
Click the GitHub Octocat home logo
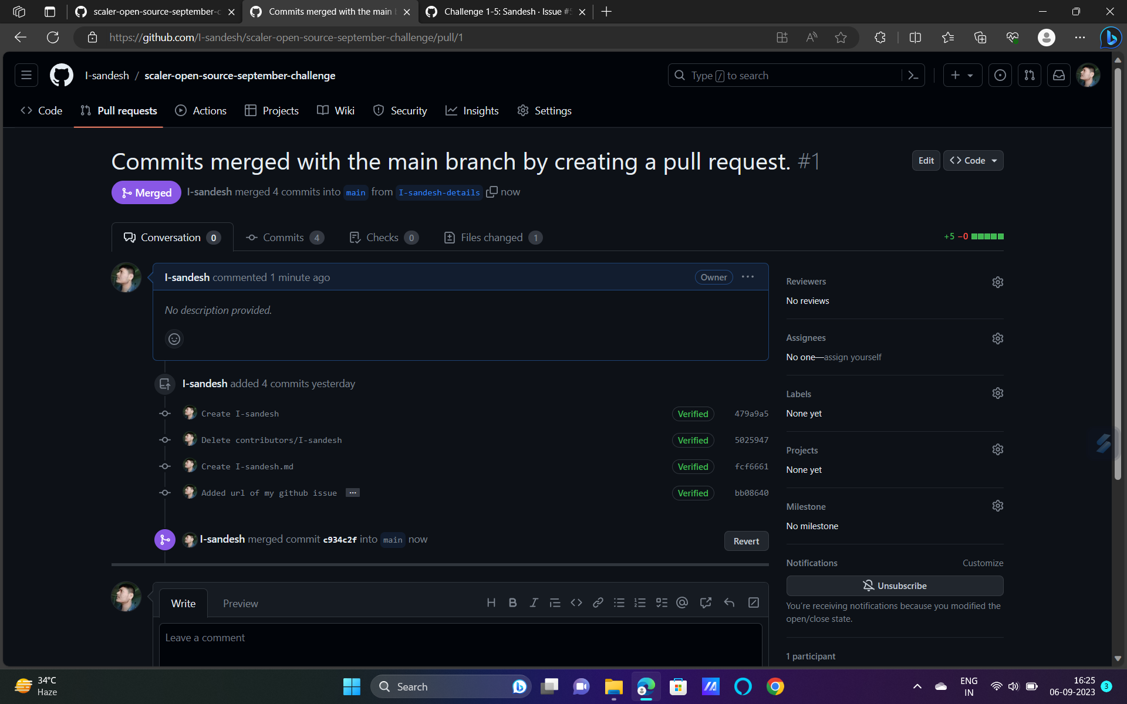pos(61,76)
